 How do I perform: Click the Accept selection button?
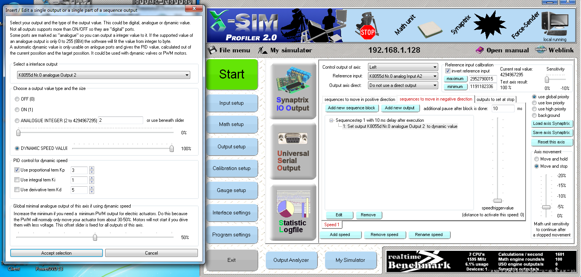coord(56,253)
